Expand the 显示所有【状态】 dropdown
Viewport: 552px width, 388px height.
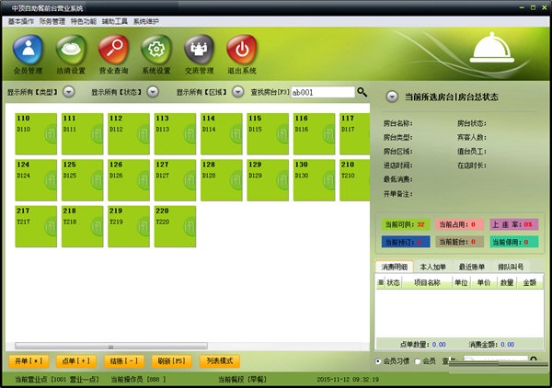(152, 92)
